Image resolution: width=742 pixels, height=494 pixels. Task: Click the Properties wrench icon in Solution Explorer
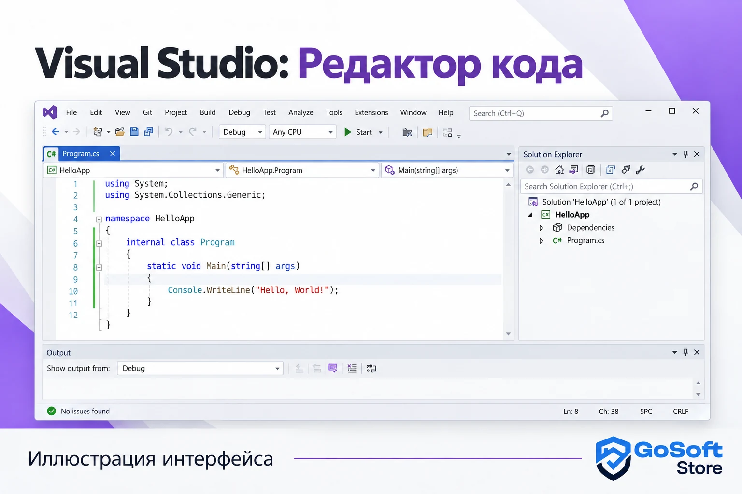[x=641, y=170]
